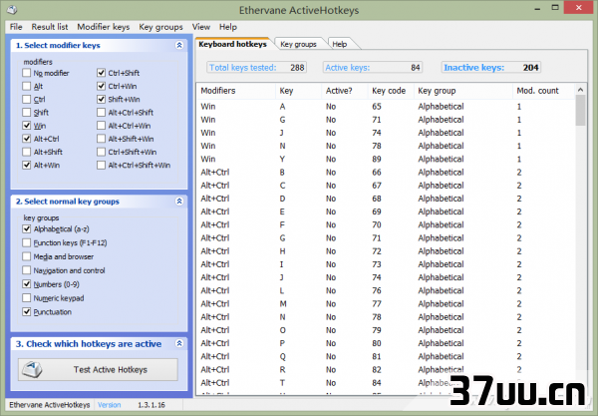Check the Alt+Shift+Win modifier checkbox
Viewport: 598px width, 416px height.
click(101, 139)
